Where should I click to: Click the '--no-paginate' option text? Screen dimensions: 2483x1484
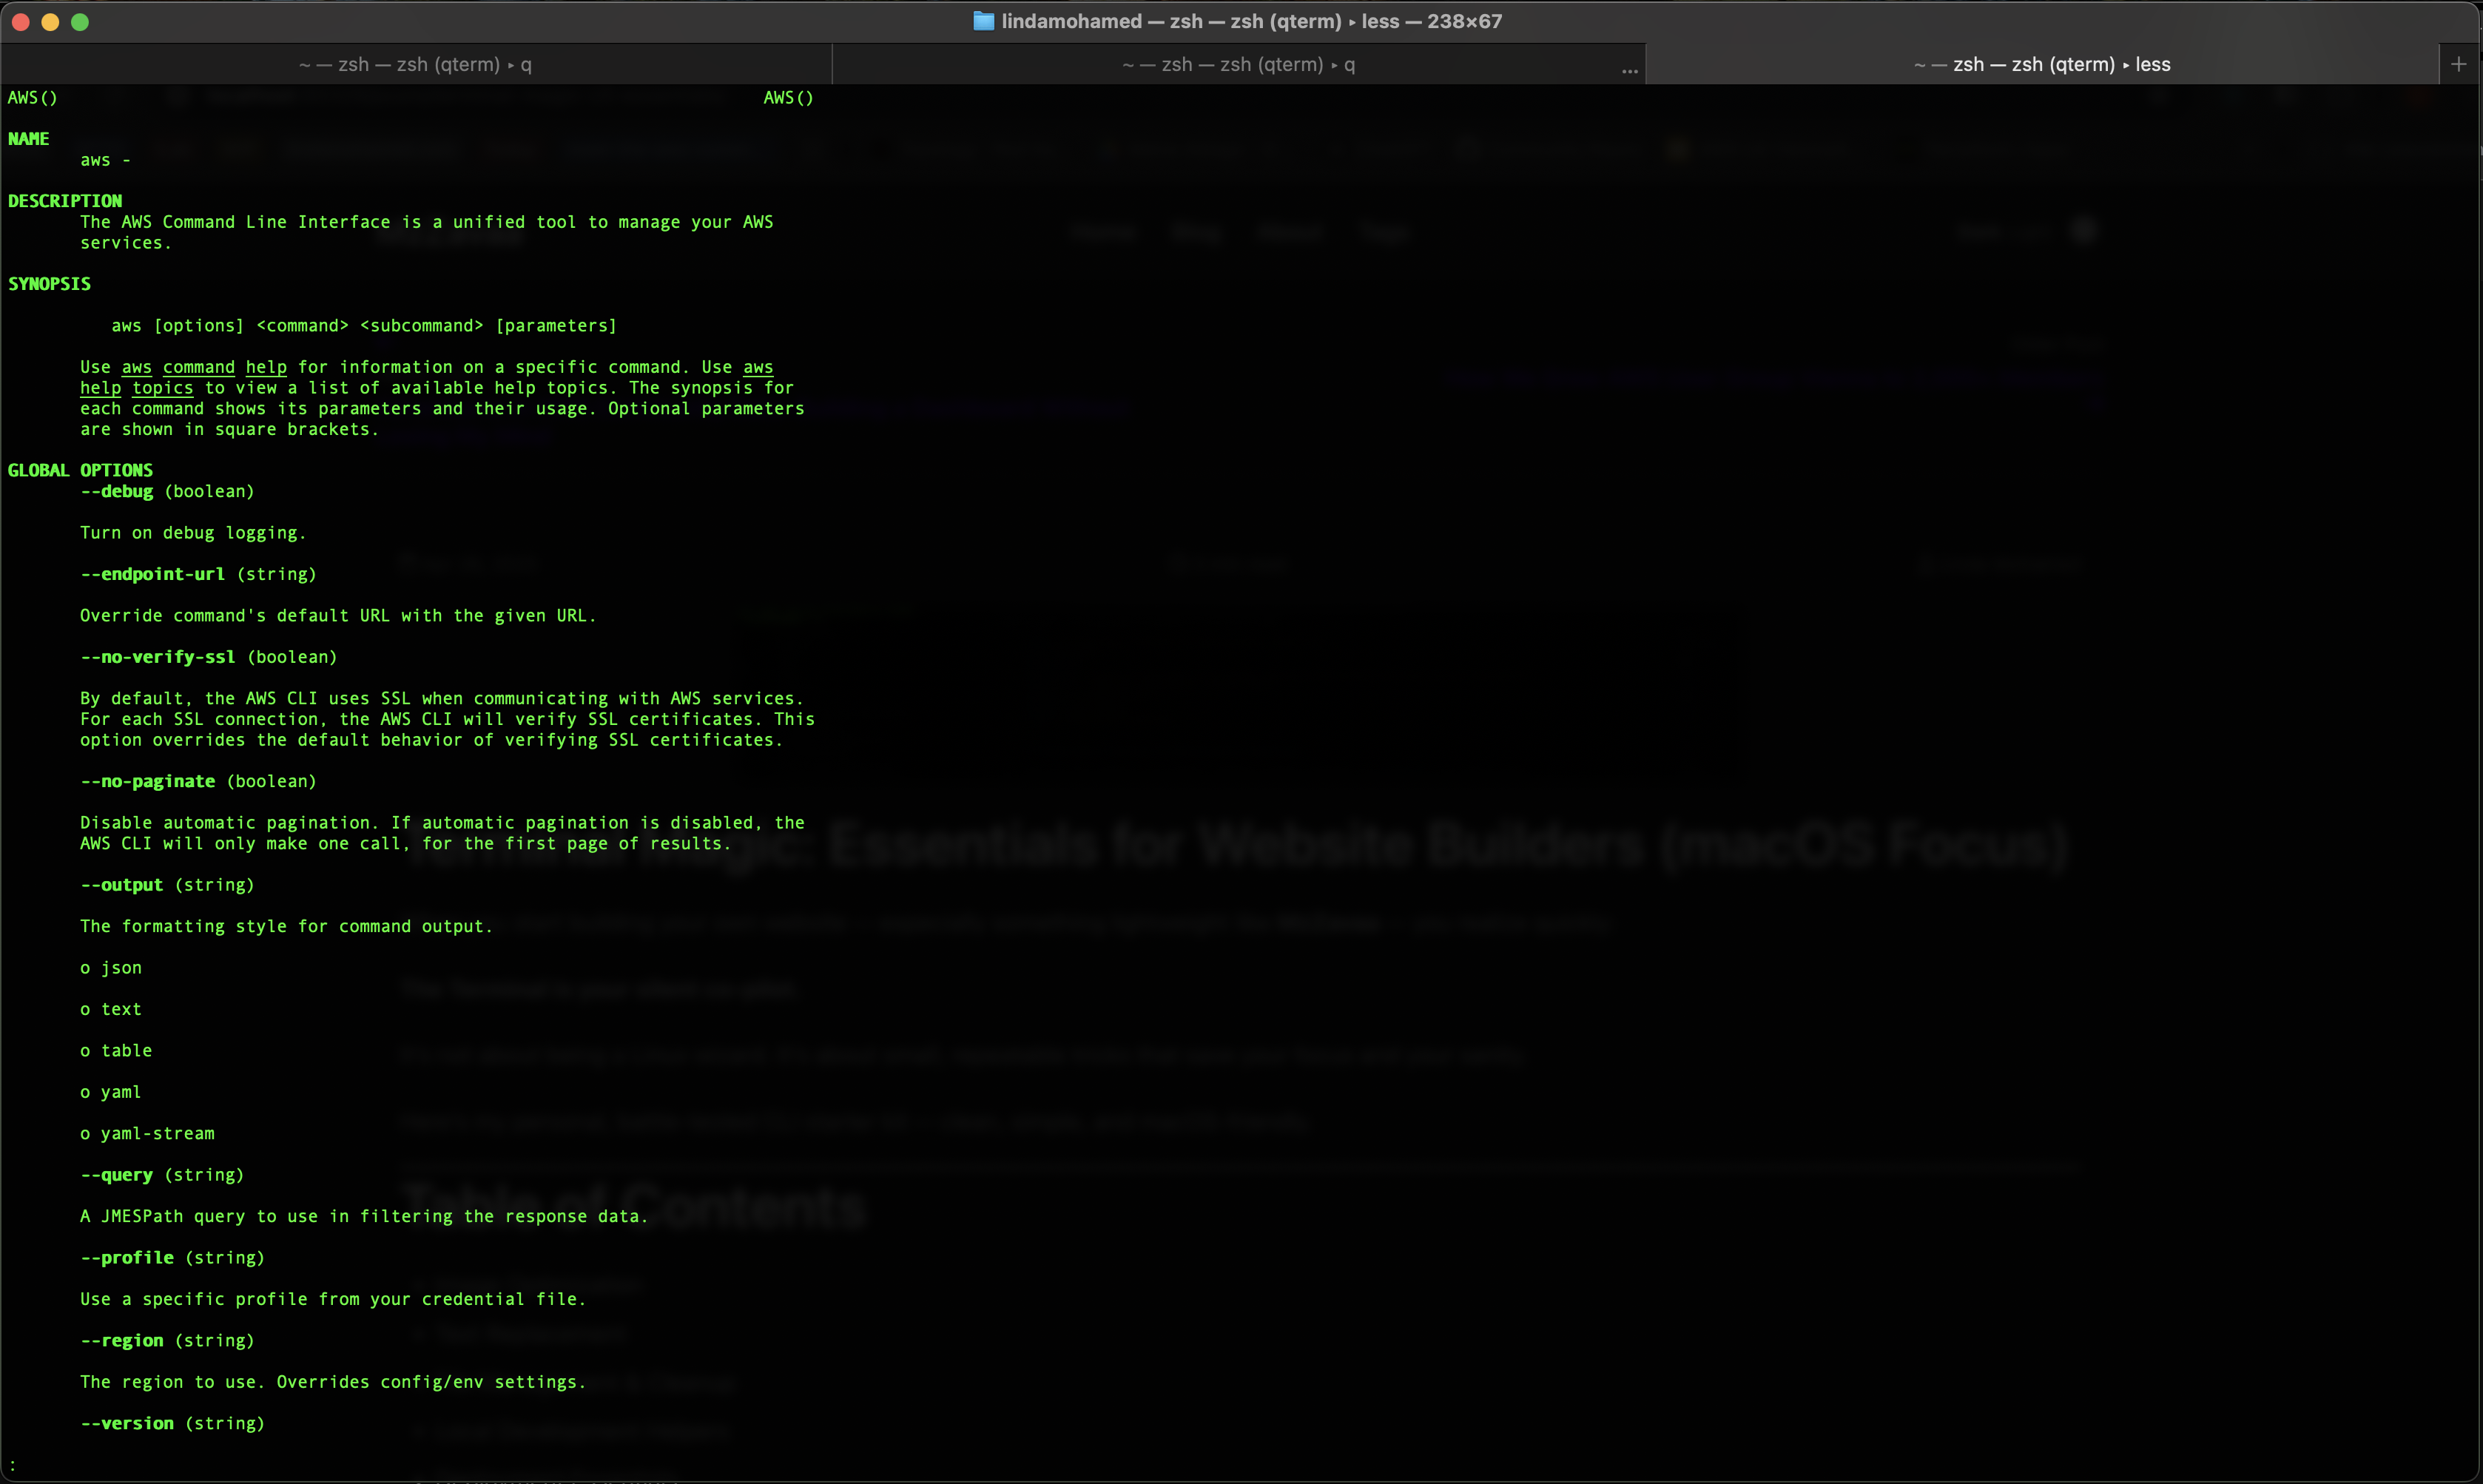[x=148, y=781]
